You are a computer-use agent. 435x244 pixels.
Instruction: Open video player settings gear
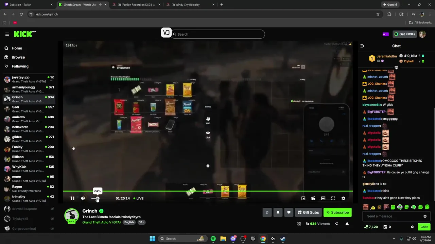343,198
